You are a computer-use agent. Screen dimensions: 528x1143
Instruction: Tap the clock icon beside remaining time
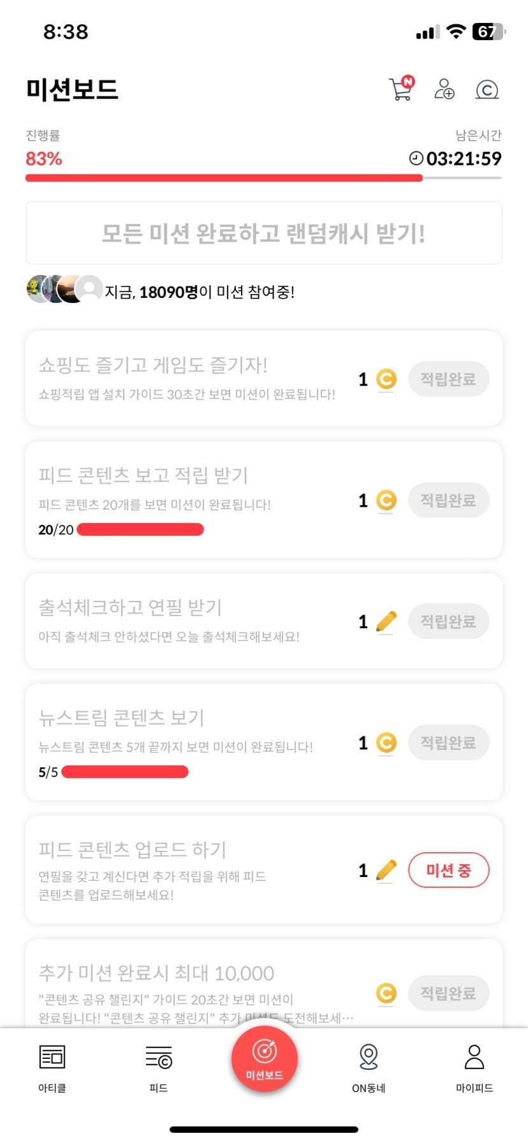tap(416, 158)
